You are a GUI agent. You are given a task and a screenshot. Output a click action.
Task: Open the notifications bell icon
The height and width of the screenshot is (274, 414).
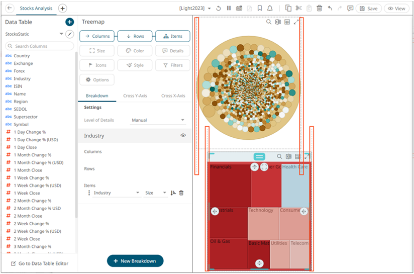(x=270, y=8)
